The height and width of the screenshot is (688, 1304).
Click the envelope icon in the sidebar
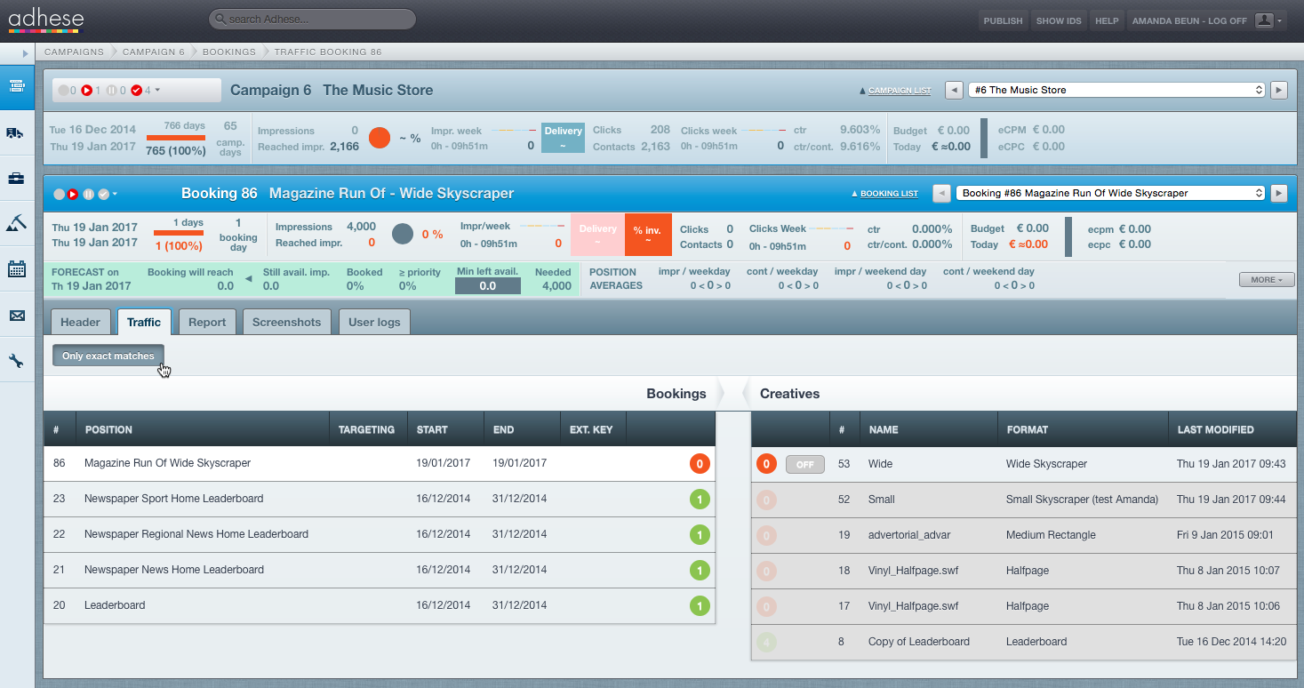[x=16, y=315]
